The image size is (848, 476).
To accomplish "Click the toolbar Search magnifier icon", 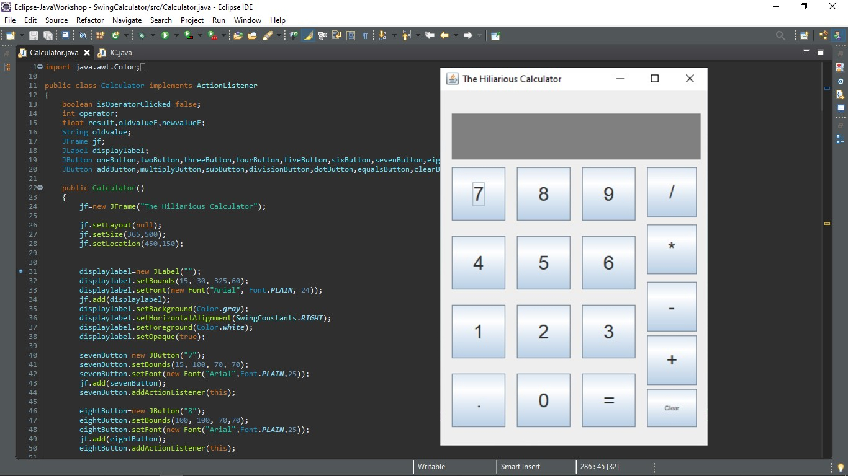I will 780,36.
